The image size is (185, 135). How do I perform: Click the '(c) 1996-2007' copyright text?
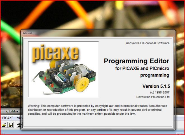[x=160, y=92]
